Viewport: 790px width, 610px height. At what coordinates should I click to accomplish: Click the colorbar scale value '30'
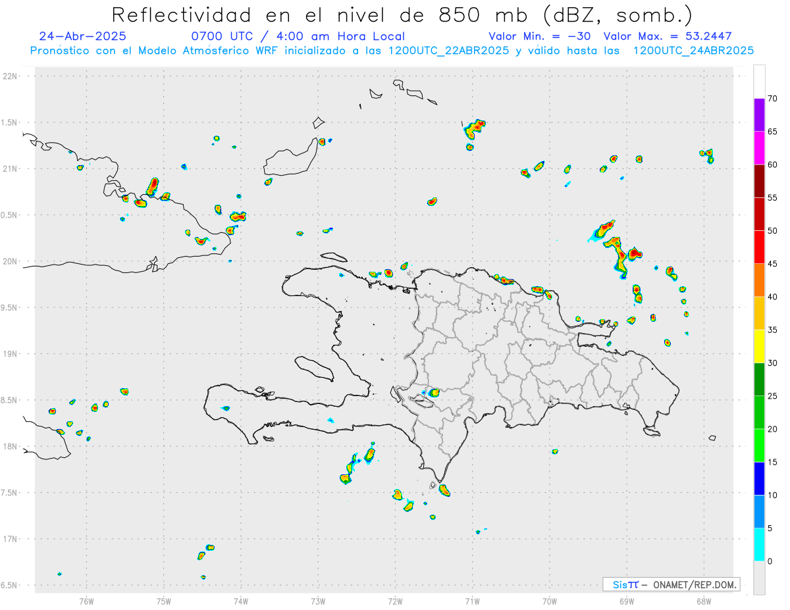point(773,363)
